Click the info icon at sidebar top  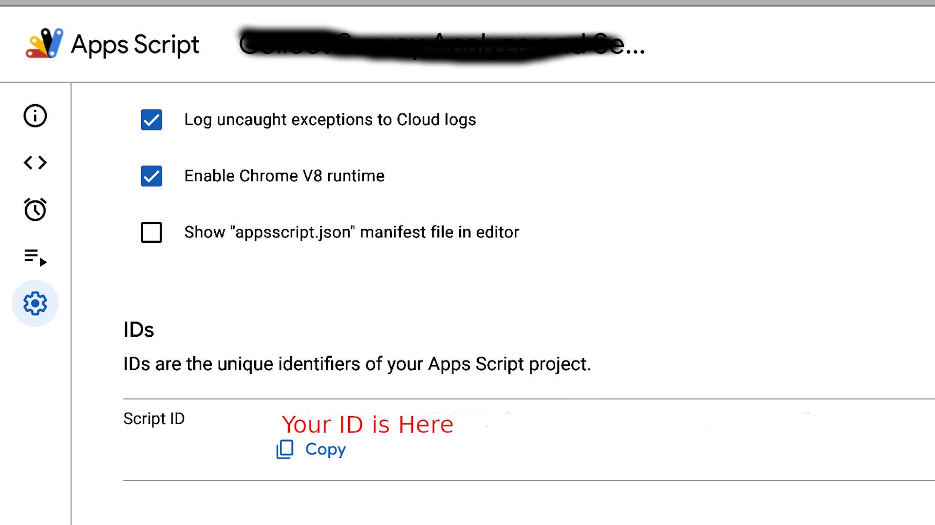35,116
